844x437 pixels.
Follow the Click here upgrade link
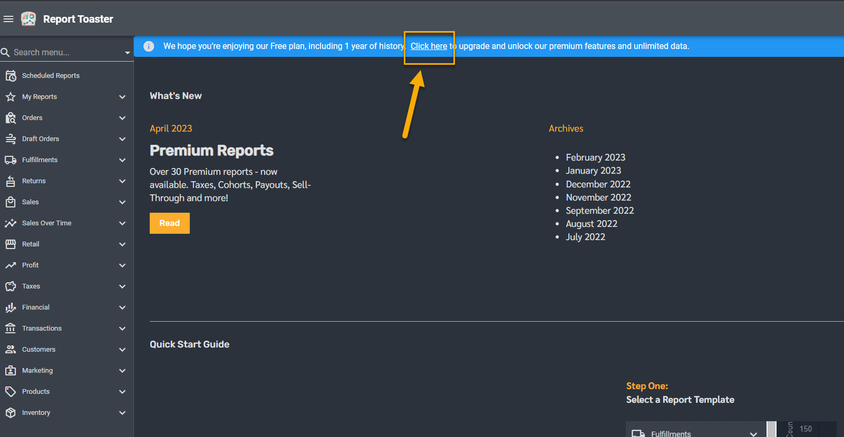(x=429, y=46)
